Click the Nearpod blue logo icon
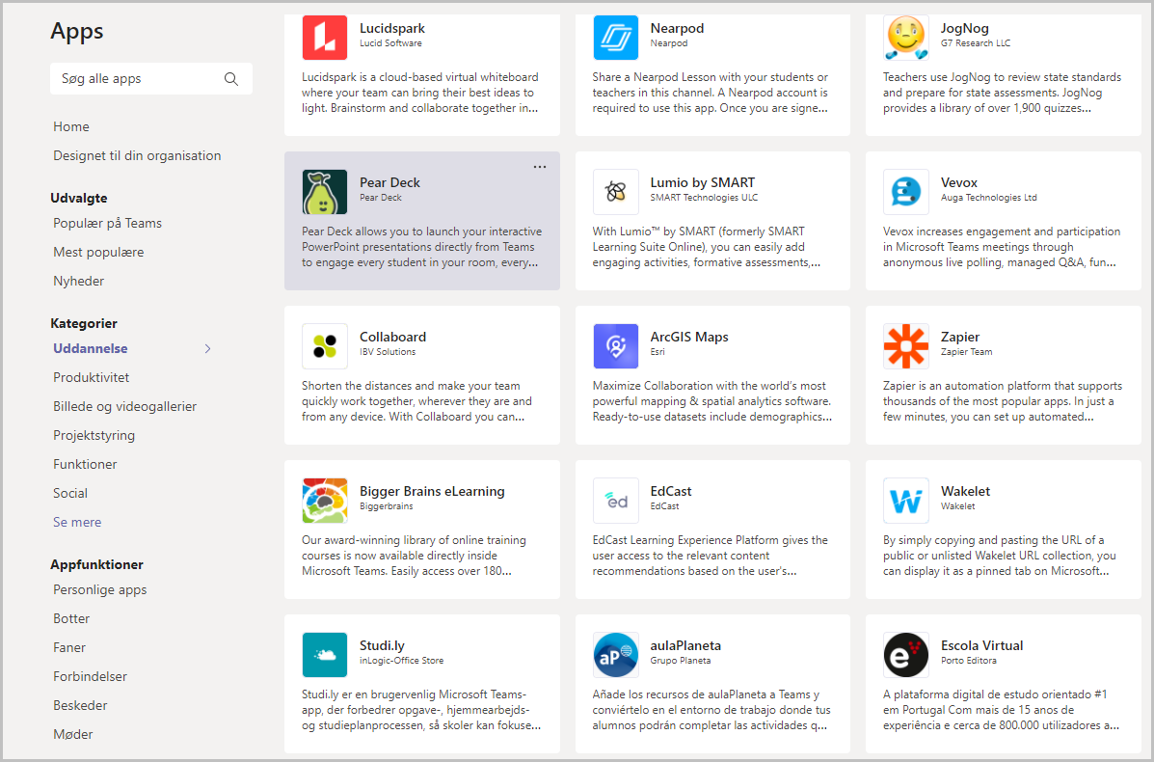The height and width of the screenshot is (762, 1154). click(615, 38)
